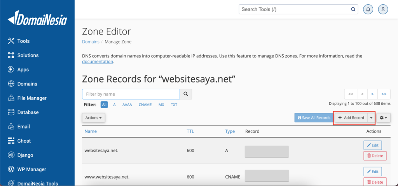This screenshot has width=398, height=186.
Task: Open File Manager in the sidebar
Action: point(32,98)
